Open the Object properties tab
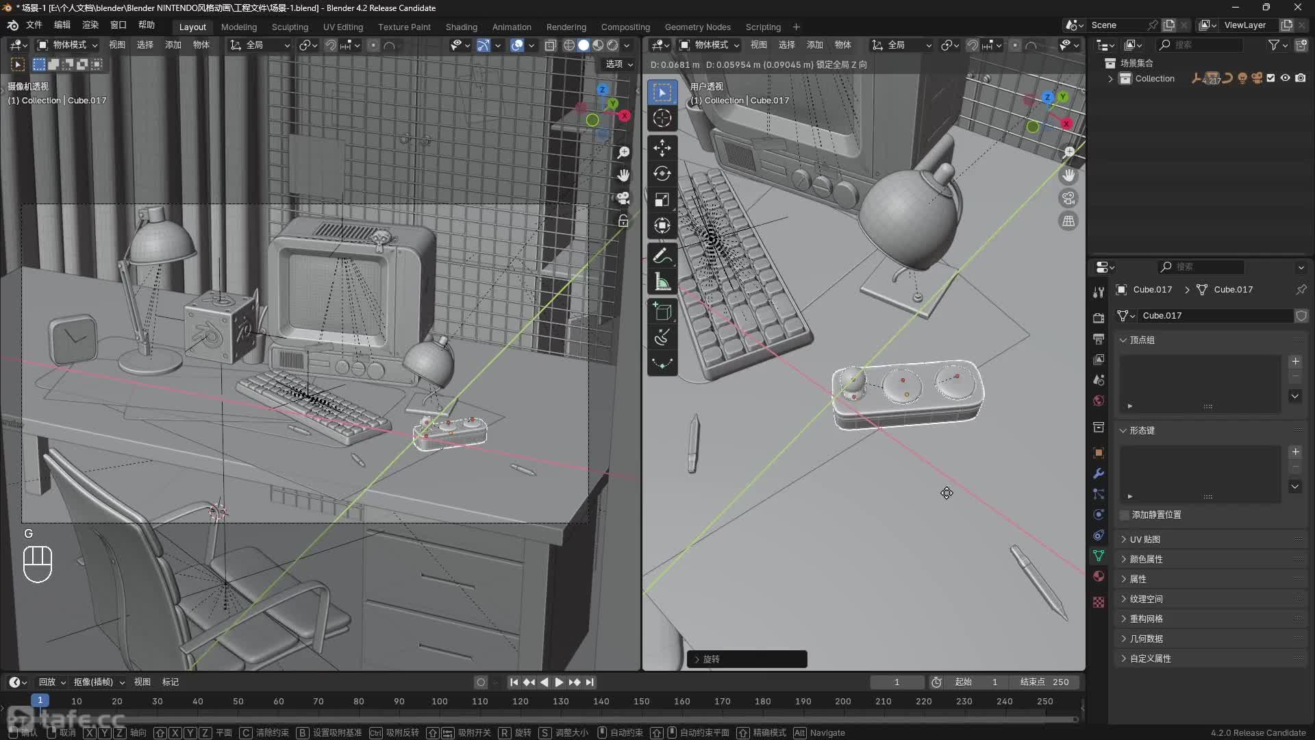Image resolution: width=1315 pixels, height=740 pixels. point(1099,453)
